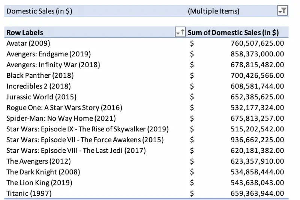Select the value 678,815,482.00
Viewport: 300px width, 200px height.
tap(257, 65)
